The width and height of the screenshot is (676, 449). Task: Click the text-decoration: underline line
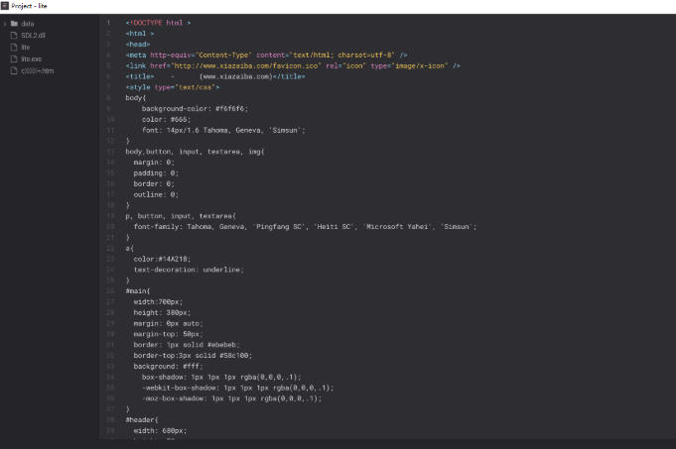(x=189, y=269)
